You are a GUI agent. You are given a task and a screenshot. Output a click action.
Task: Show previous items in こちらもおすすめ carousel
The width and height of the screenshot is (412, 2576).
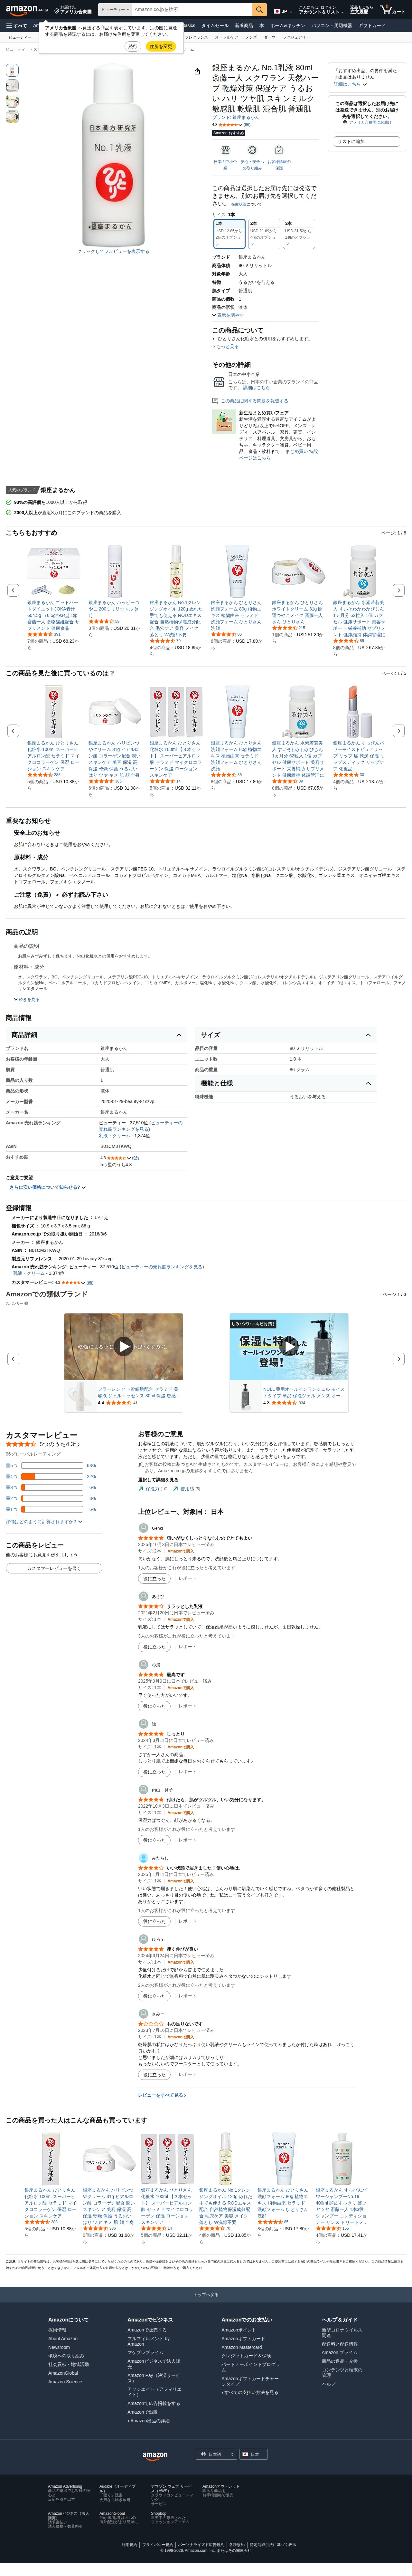[13, 590]
